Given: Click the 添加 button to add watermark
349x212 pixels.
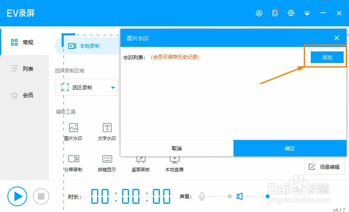Looking at the screenshot, I should pyautogui.click(x=327, y=57).
